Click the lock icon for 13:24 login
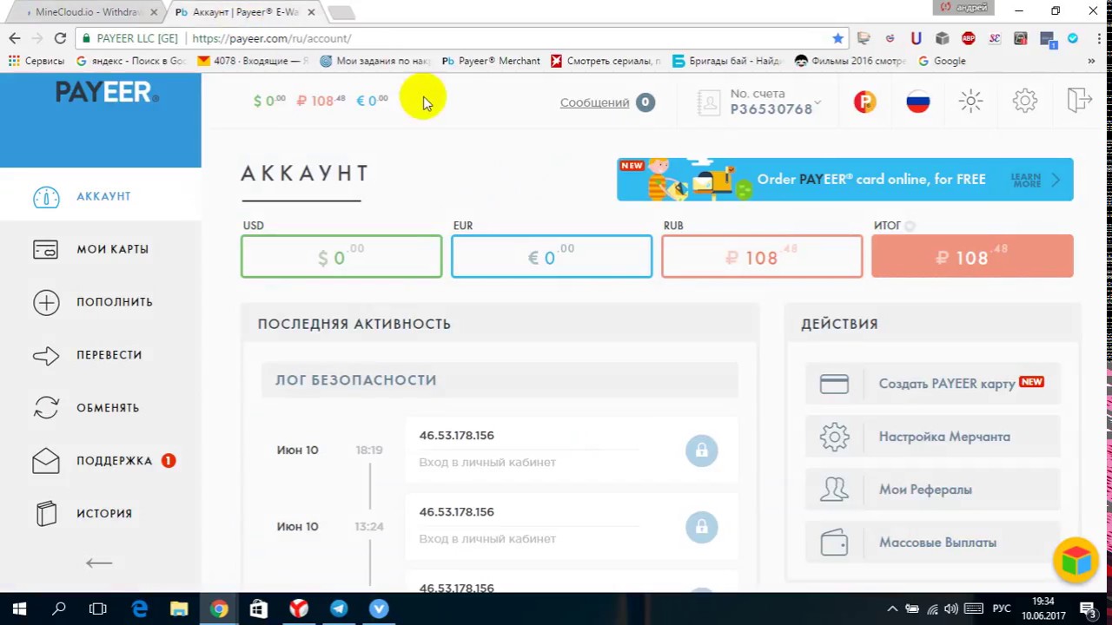The width and height of the screenshot is (1112, 625). click(702, 526)
